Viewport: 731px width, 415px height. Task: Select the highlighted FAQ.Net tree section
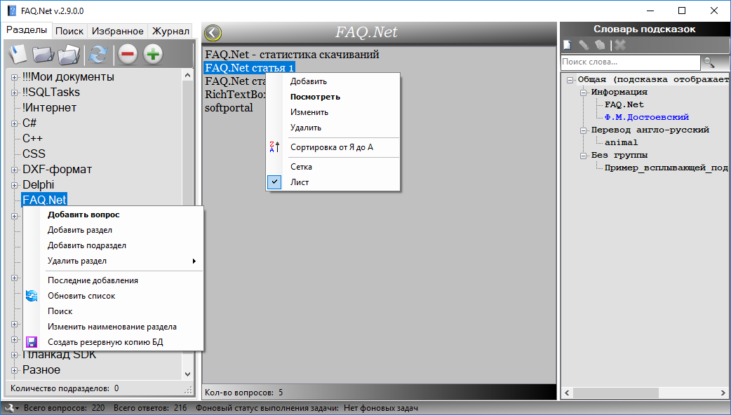45,200
